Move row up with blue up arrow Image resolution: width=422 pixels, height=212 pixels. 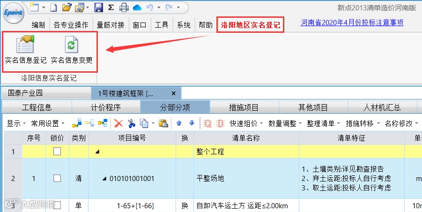pyautogui.click(x=179, y=123)
